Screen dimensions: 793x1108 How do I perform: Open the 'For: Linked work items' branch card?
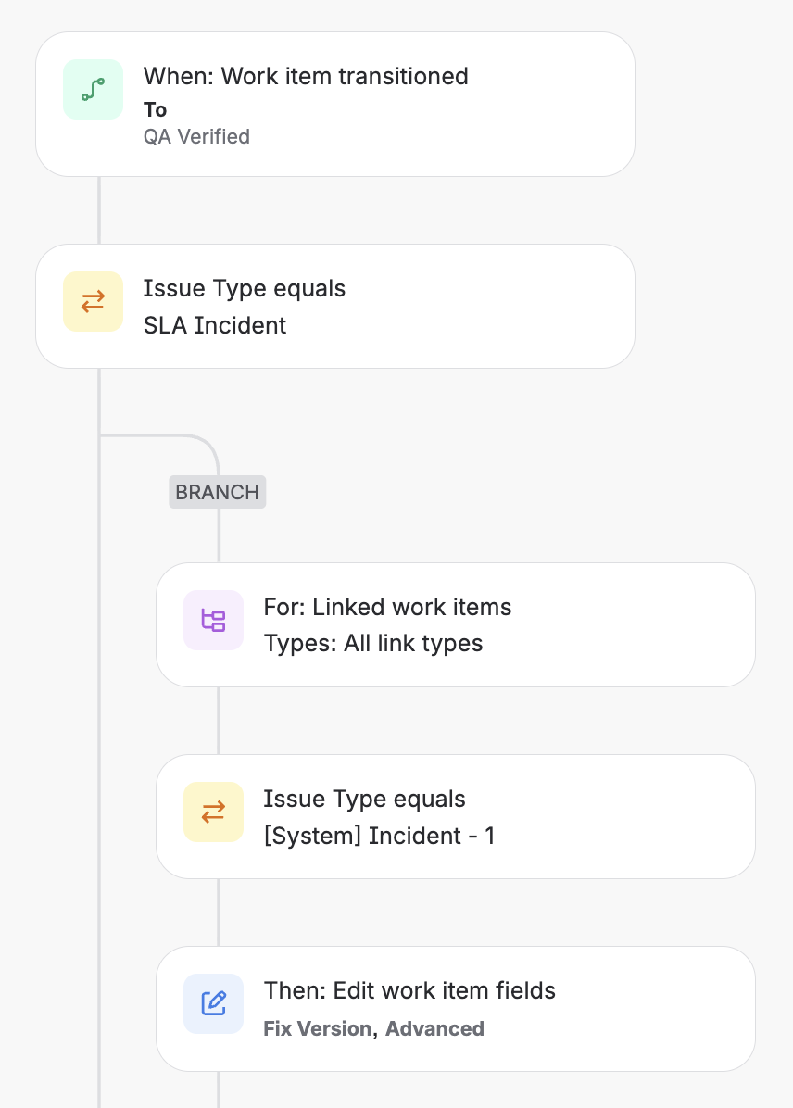[456, 624]
